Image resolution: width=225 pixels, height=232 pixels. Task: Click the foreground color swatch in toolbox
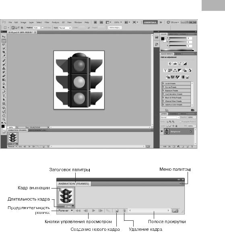point(3,126)
